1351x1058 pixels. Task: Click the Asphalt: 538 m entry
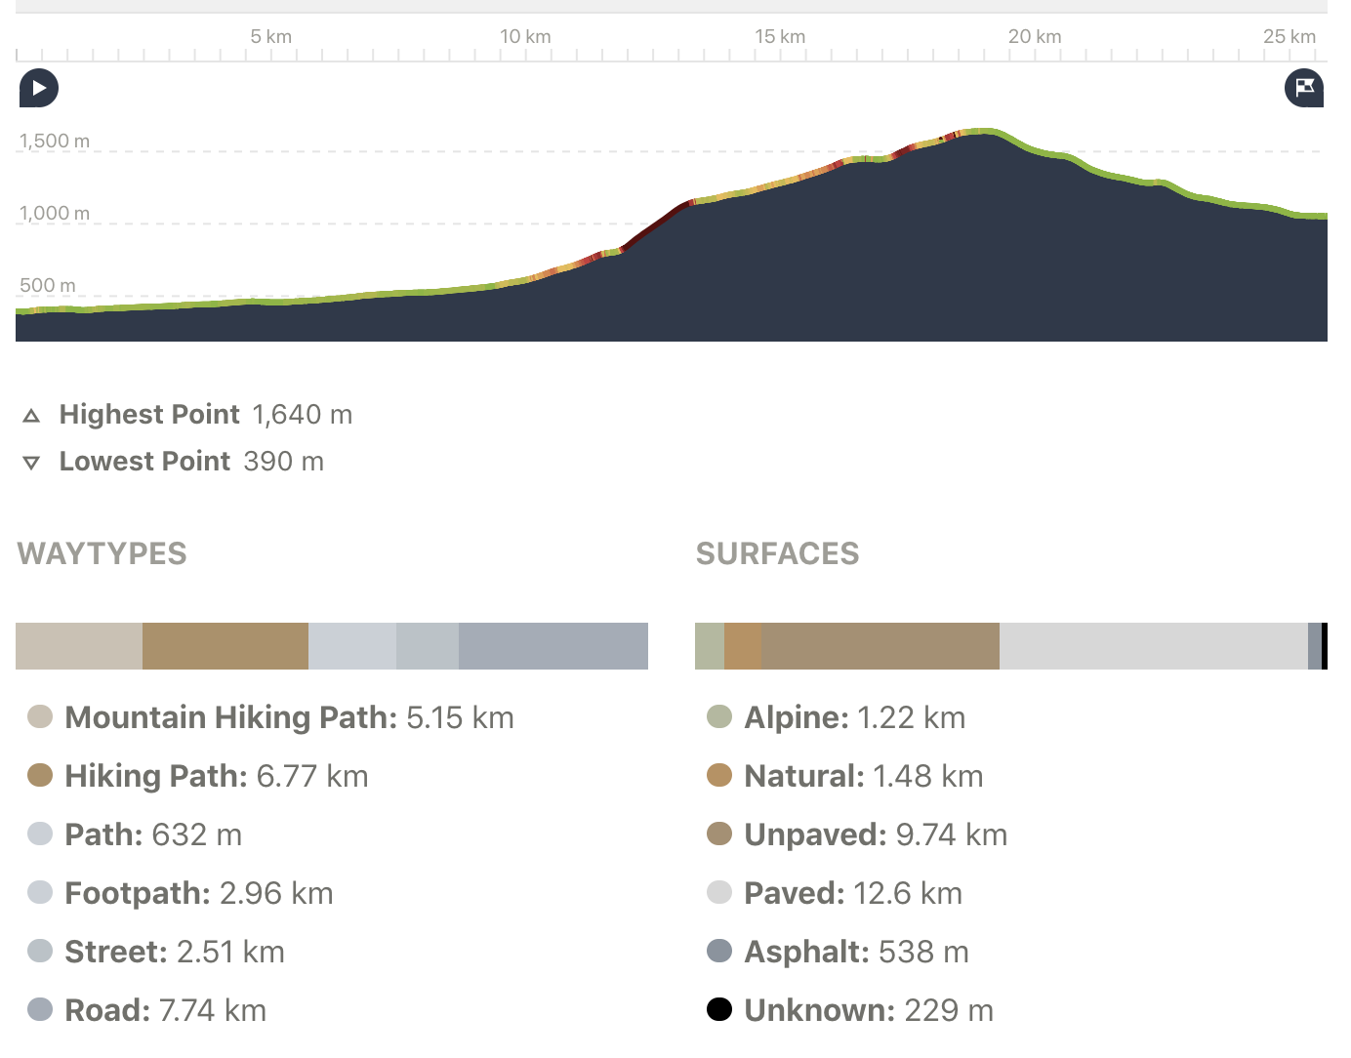coord(856,952)
